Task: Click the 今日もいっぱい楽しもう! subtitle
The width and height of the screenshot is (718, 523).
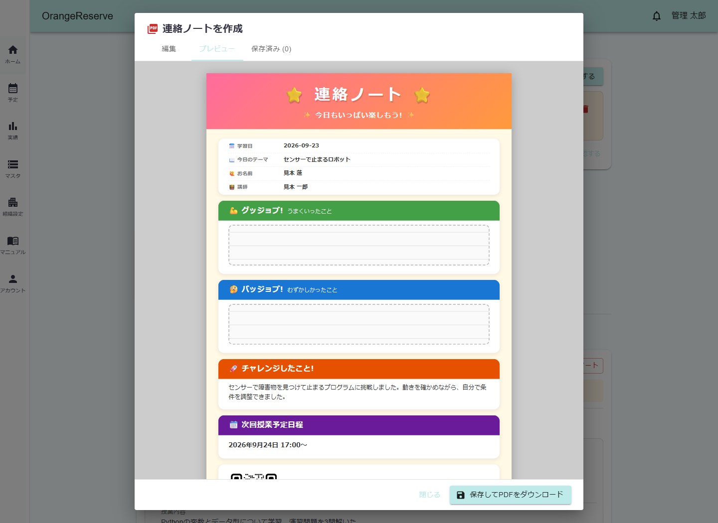Action: pyautogui.click(x=359, y=115)
